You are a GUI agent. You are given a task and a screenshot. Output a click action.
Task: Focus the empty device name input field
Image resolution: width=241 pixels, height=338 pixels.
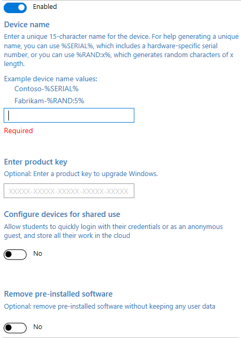pos(69,115)
